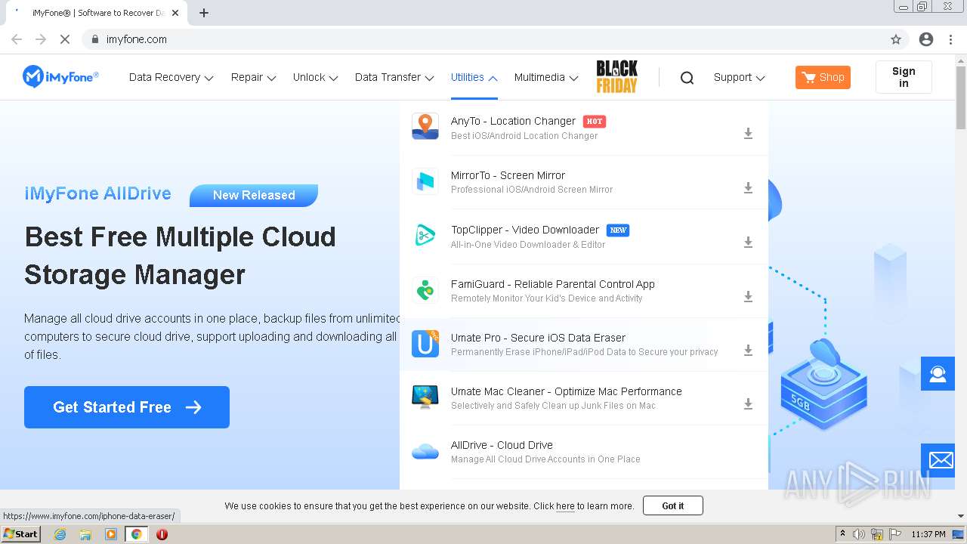Expand the Data Recovery menu
Viewport: 967px width, 544px height.
click(171, 77)
